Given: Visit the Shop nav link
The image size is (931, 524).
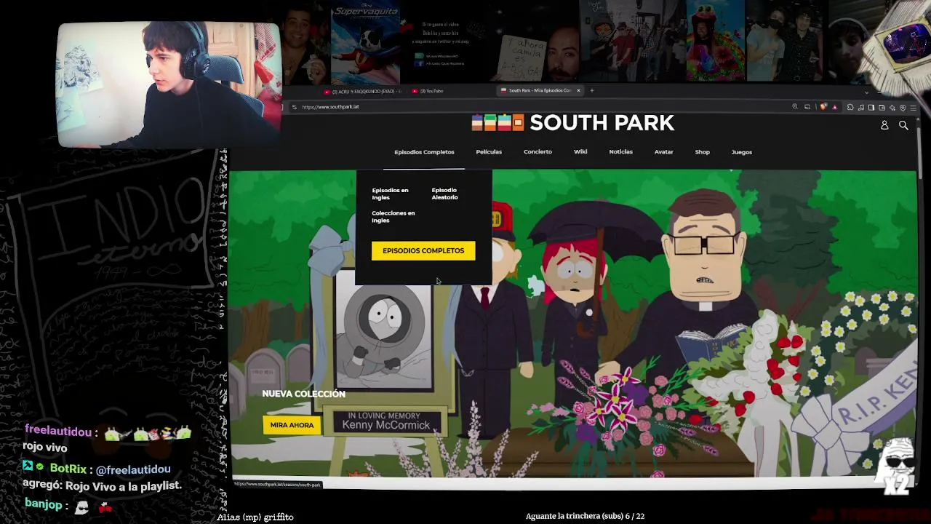Looking at the screenshot, I should click(x=702, y=152).
